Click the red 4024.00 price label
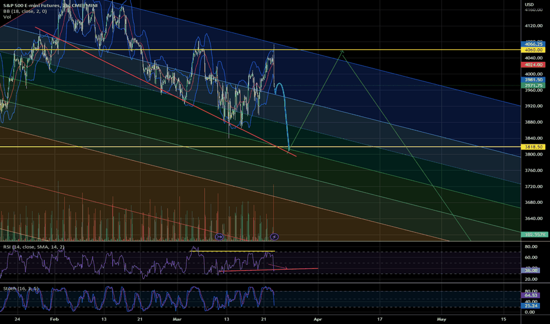Image resolution: width=550 pixels, height=324 pixels. click(x=533, y=65)
